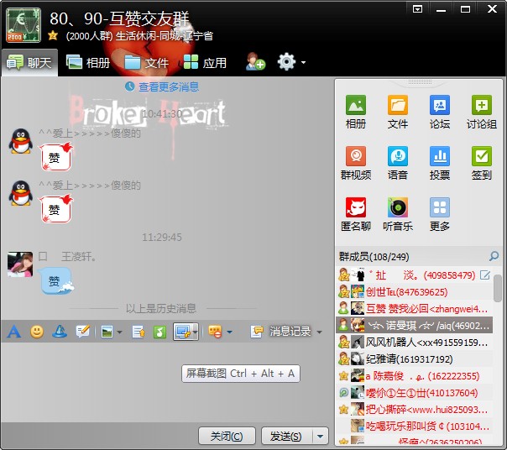Expand the 消息记录 dropdown arrow
This screenshot has height=450, width=507.
tap(319, 332)
